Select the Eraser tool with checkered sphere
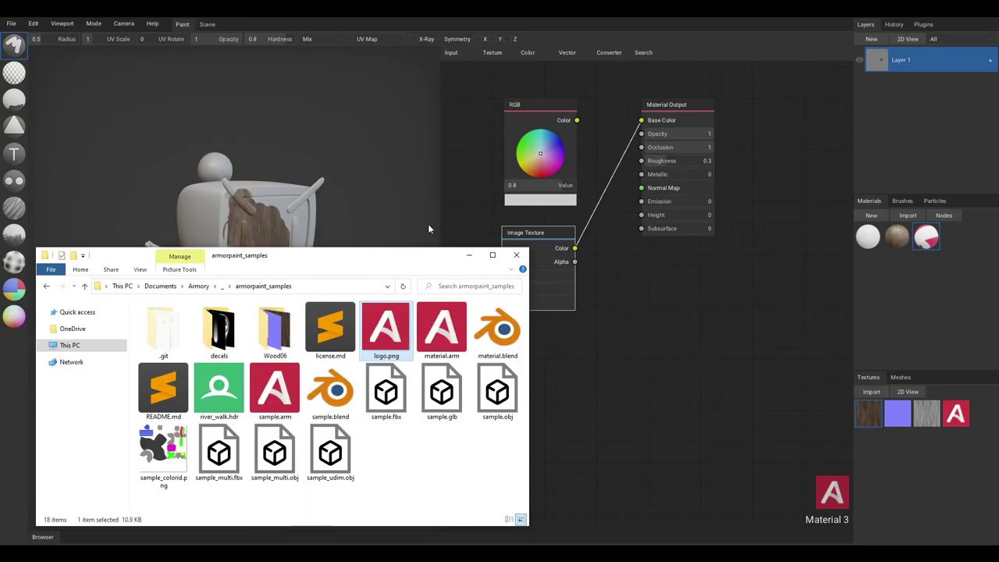Viewport: 999px width, 562px height. coord(14,73)
